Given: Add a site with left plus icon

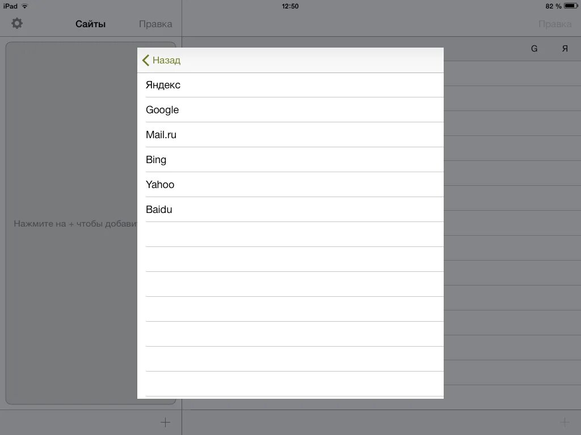Looking at the screenshot, I should click(165, 422).
